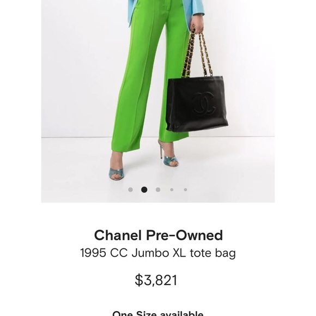The width and height of the screenshot is (316, 316).
Task: Click the black tote bag in the photo
Action: point(197,104)
